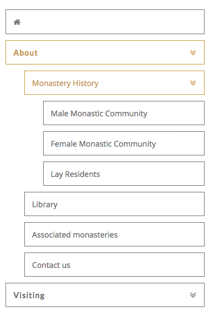209x312 pixels.
Task: Expand Visiting using its gray double-chevron
Action: coord(193,295)
